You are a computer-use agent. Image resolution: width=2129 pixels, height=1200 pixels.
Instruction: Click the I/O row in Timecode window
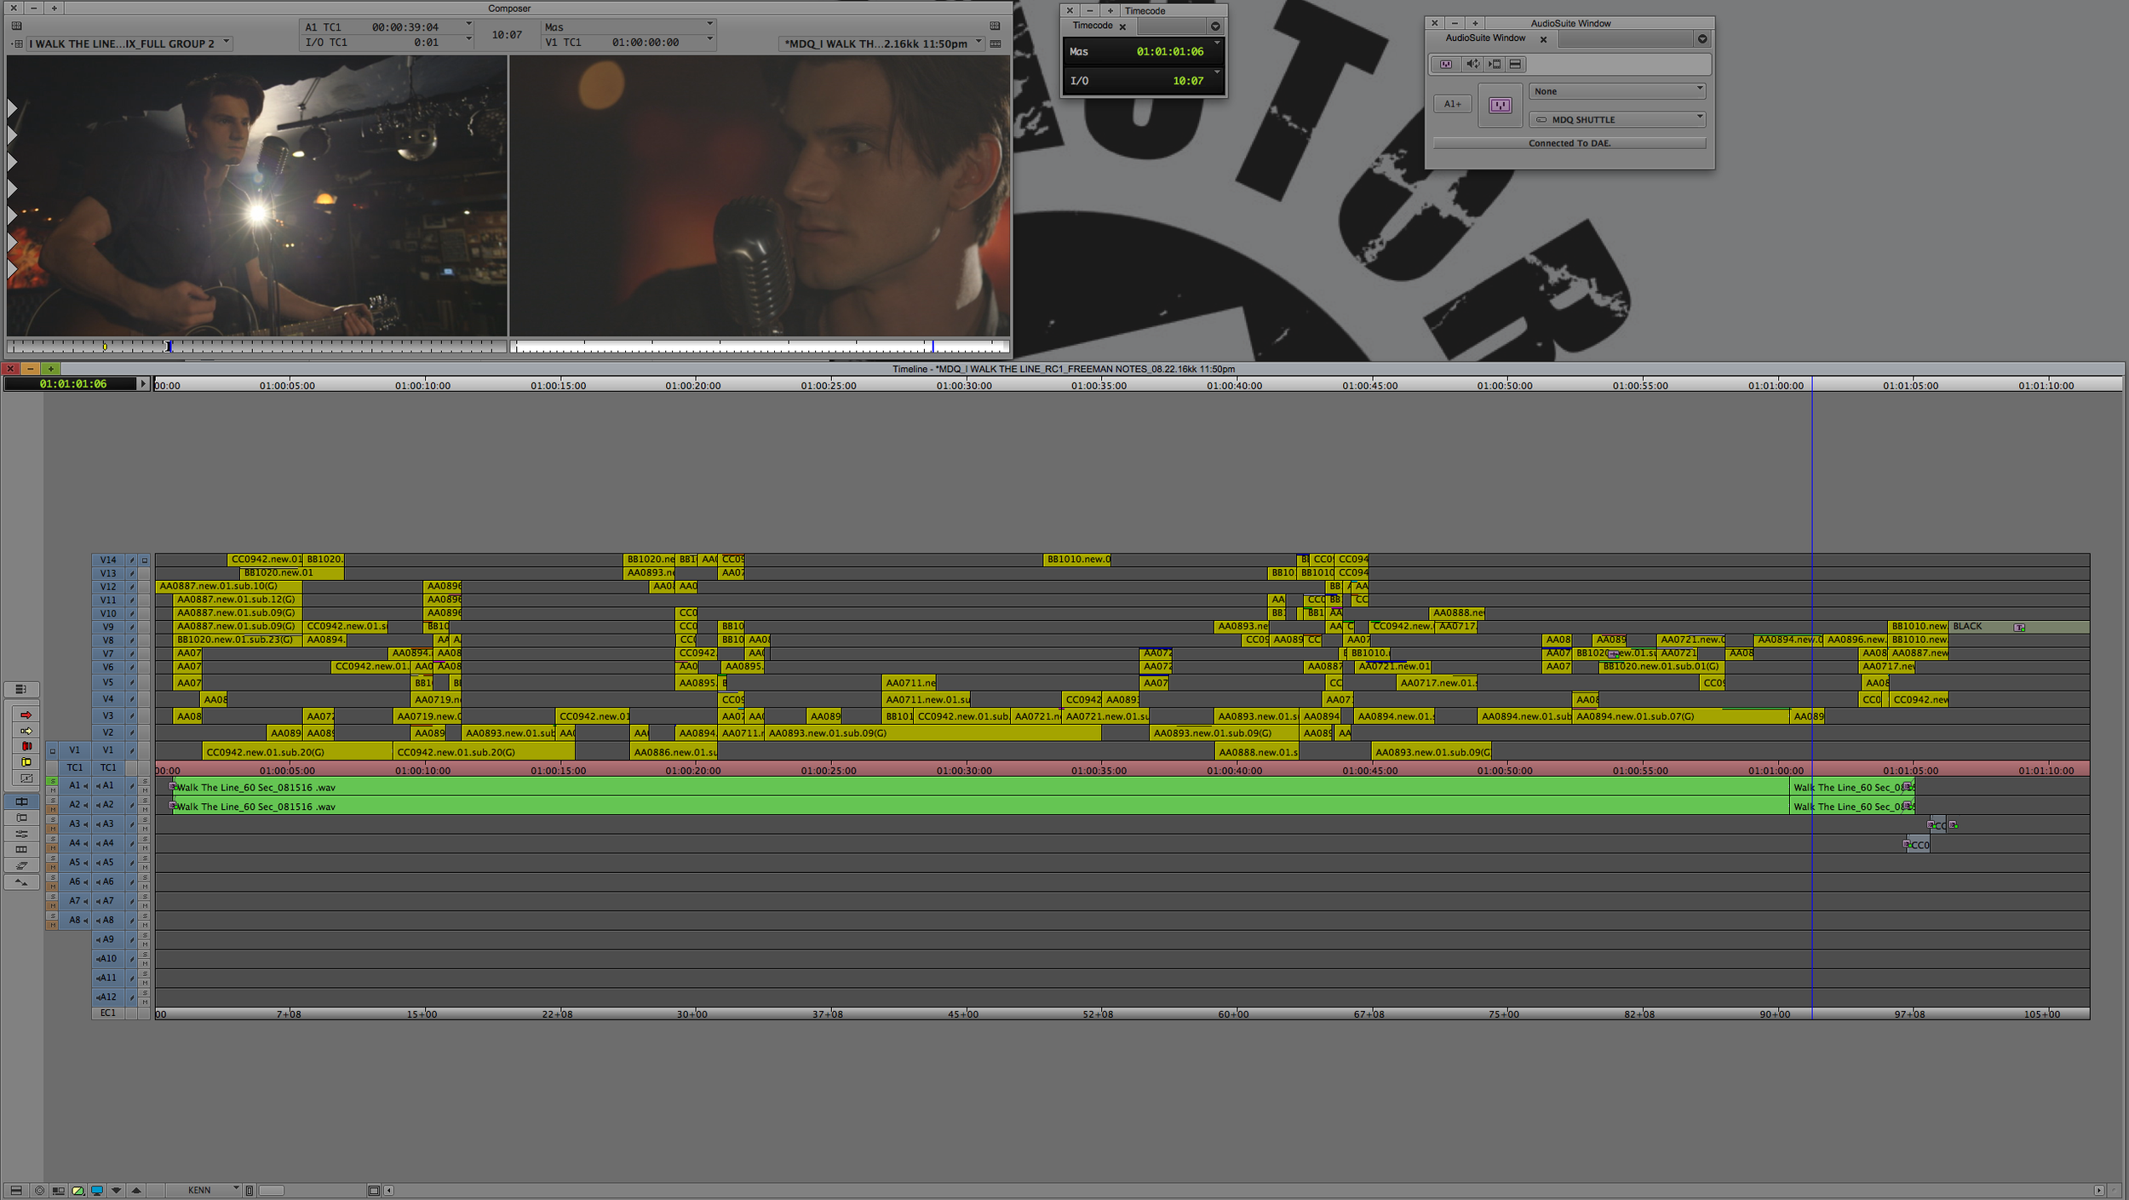[1144, 81]
